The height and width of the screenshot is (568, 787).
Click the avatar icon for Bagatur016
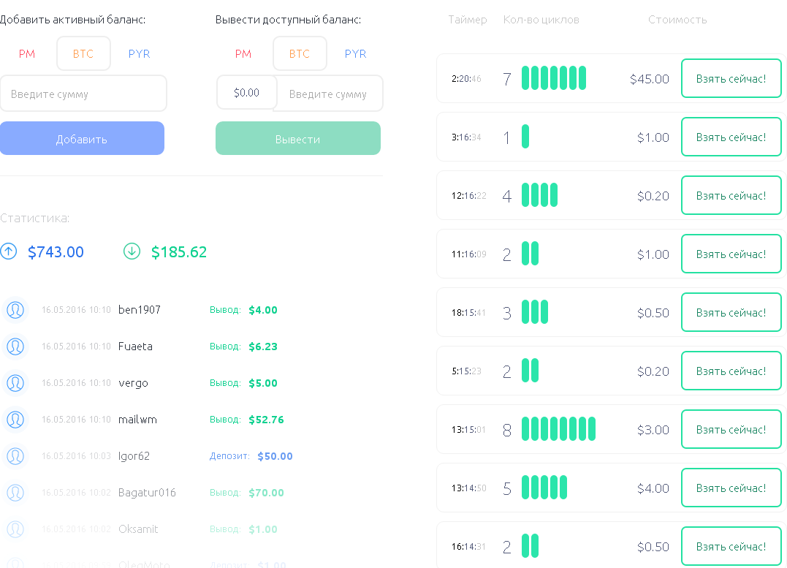(15, 493)
